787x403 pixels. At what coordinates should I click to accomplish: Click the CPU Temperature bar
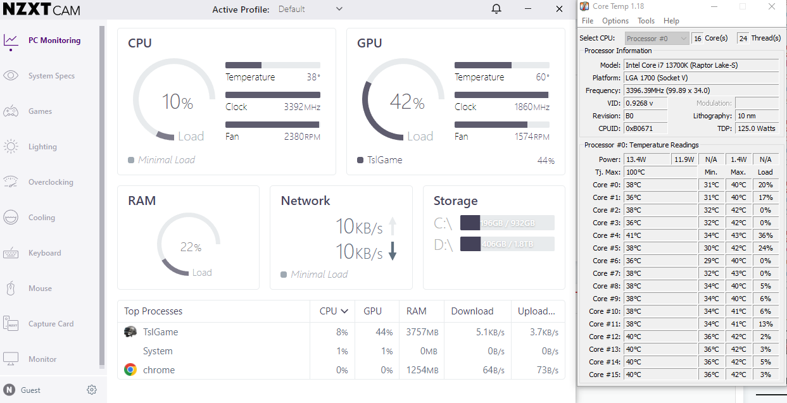click(273, 65)
